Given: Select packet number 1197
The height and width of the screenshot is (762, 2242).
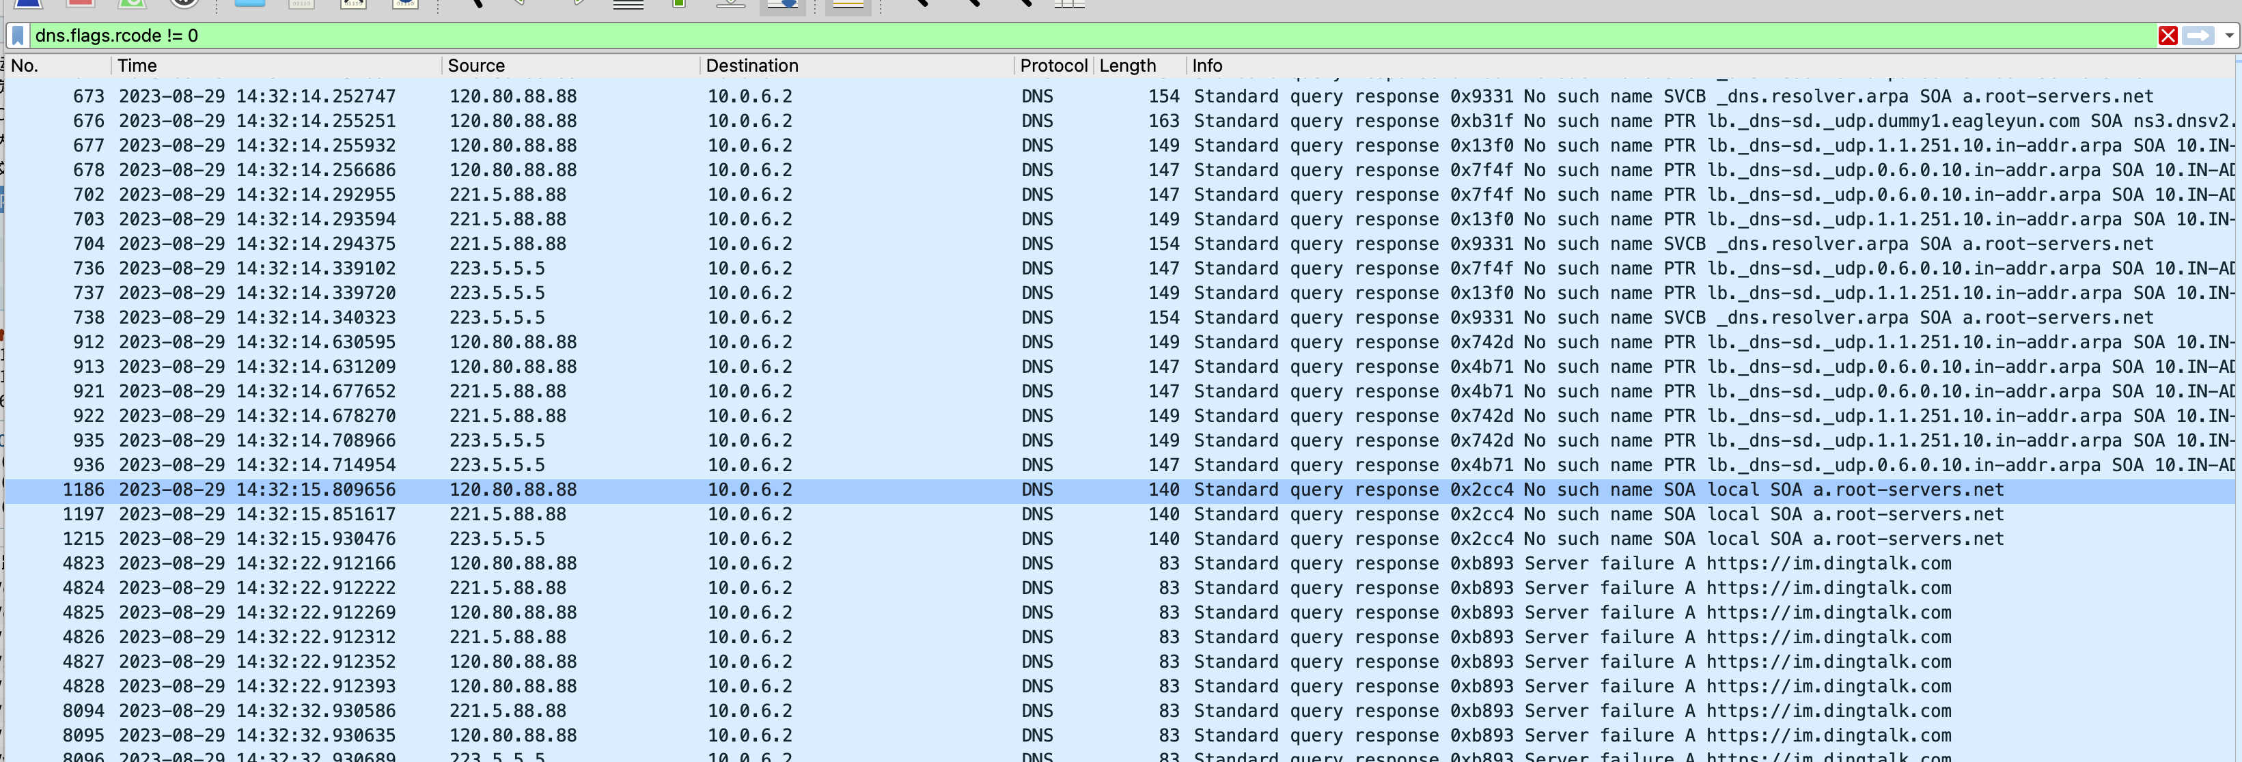Looking at the screenshot, I should (1120, 514).
